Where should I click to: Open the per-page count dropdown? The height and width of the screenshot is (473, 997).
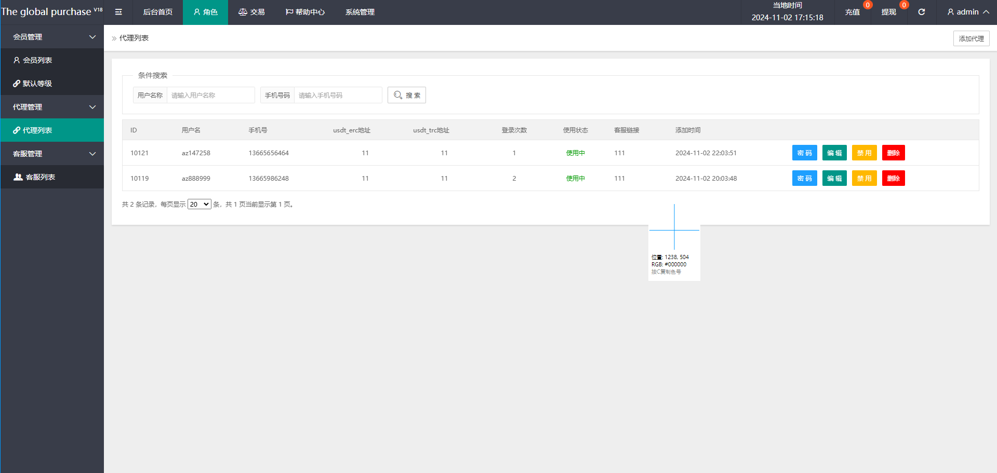199,205
